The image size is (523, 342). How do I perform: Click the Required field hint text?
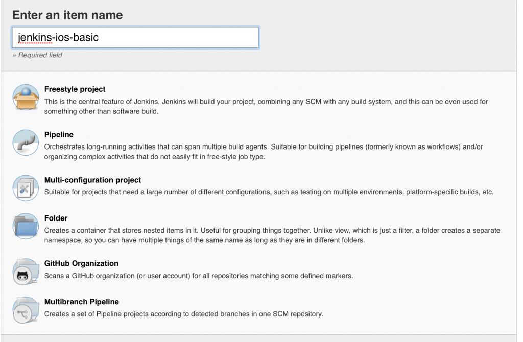click(x=37, y=55)
